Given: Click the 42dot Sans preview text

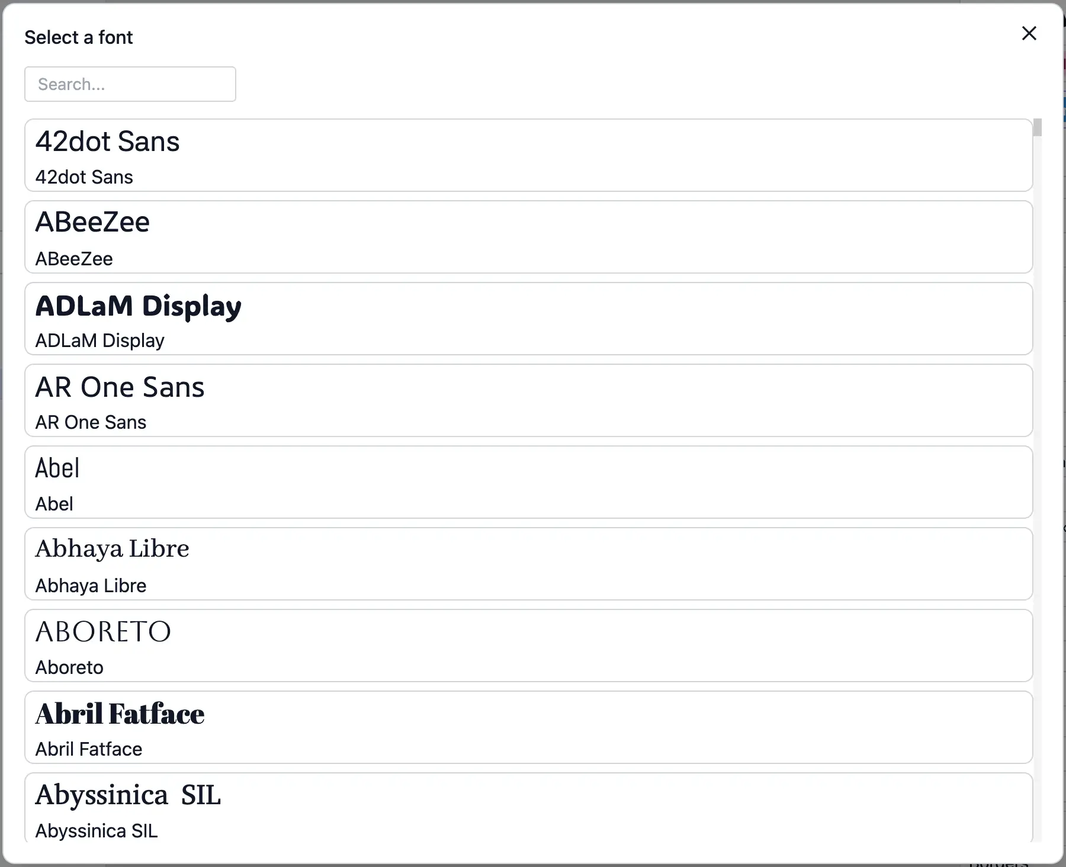Looking at the screenshot, I should 107,141.
